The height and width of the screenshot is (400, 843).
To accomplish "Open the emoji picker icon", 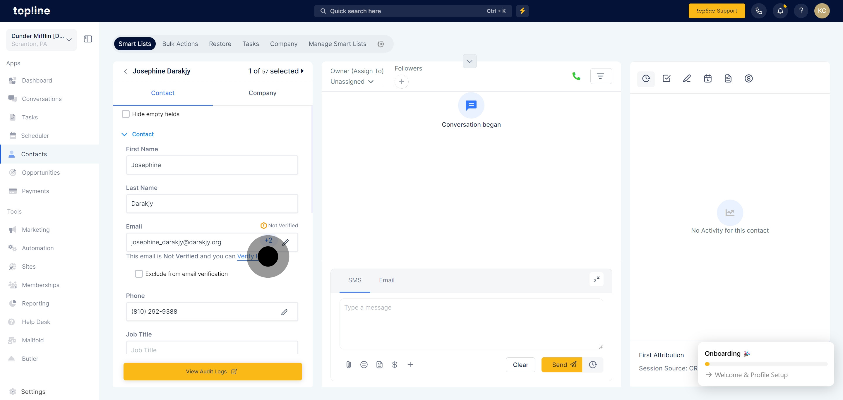I will coord(364,364).
